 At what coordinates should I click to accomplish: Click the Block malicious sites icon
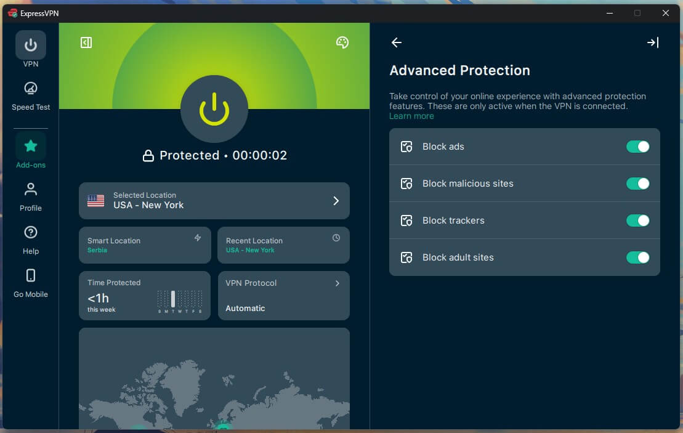(x=406, y=184)
